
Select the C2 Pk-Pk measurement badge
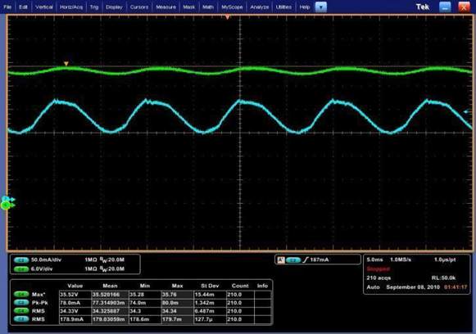(21, 302)
